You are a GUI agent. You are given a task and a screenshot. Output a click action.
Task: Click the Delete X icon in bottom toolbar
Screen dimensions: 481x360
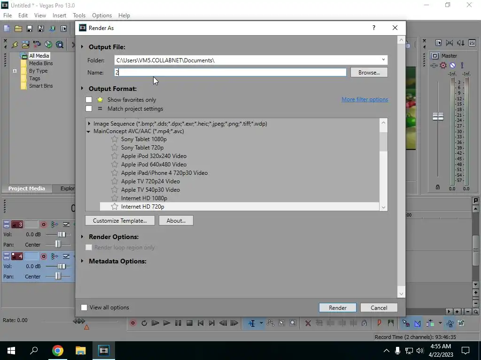pyautogui.click(x=308, y=323)
